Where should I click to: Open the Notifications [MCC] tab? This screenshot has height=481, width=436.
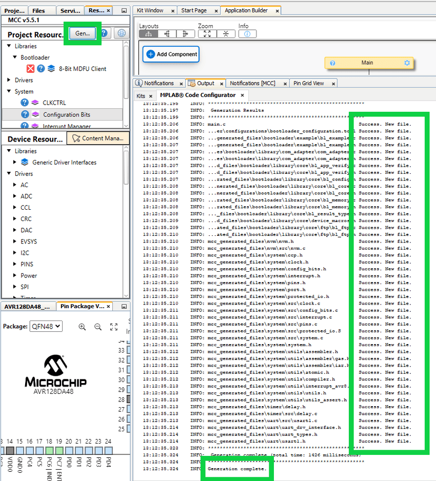pyautogui.click(x=252, y=83)
